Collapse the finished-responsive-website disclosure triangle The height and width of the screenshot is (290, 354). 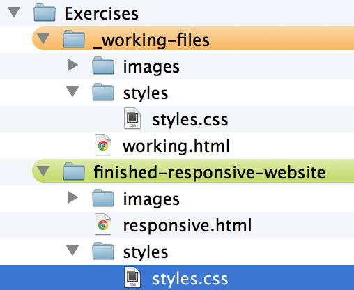pos(43,171)
